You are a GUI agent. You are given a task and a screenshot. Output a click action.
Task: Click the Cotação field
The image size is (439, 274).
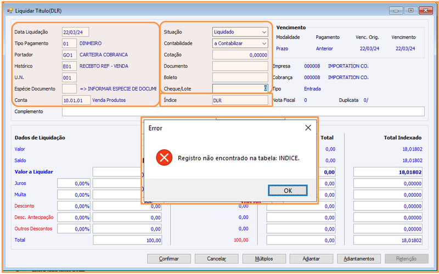[240, 55]
